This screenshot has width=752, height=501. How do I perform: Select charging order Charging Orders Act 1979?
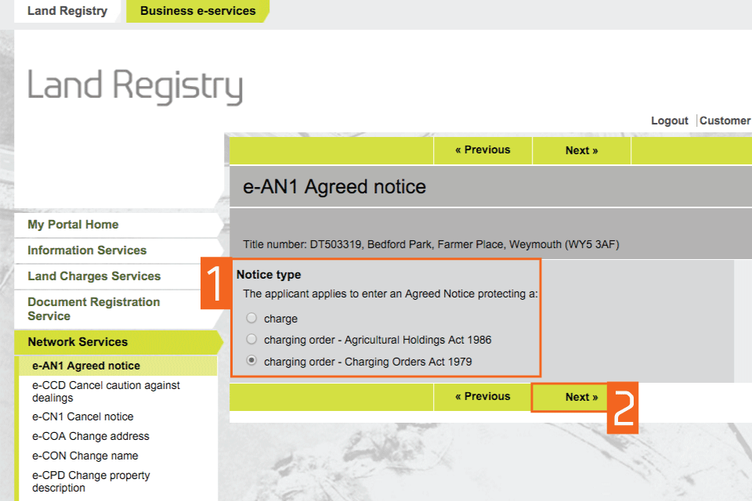251,362
